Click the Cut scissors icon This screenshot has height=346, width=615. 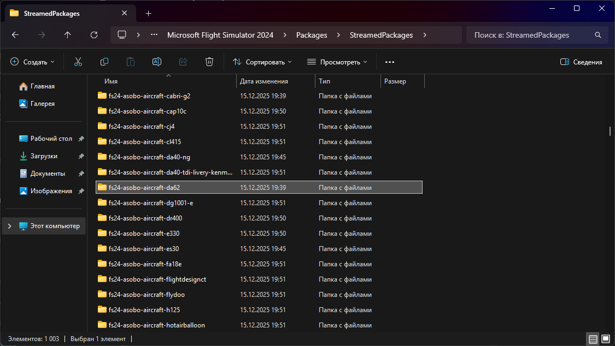(x=78, y=62)
